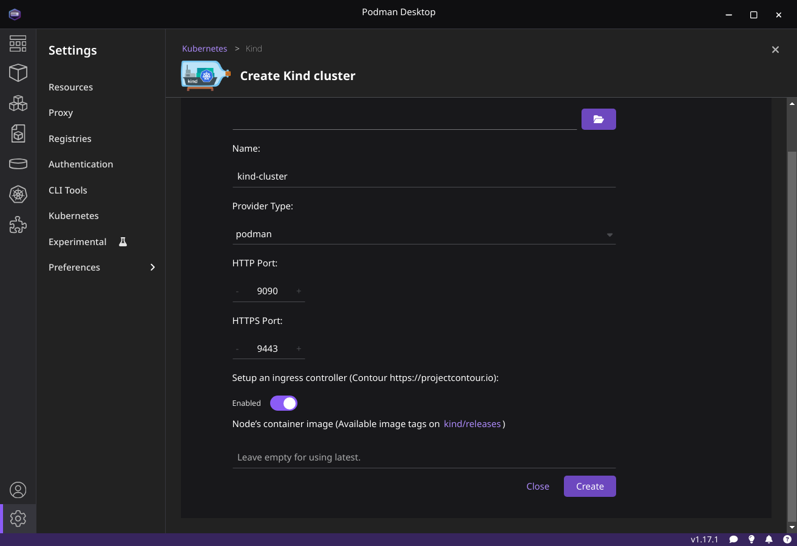Increase the HTTPS Port value
This screenshot has height=546, width=797.
(x=299, y=349)
